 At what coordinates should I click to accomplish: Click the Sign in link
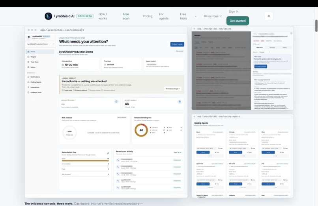(x=234, y=11)
